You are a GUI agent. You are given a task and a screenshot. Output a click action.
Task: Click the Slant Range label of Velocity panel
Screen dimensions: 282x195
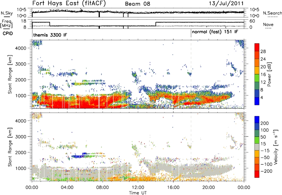[x=10, y=147]
